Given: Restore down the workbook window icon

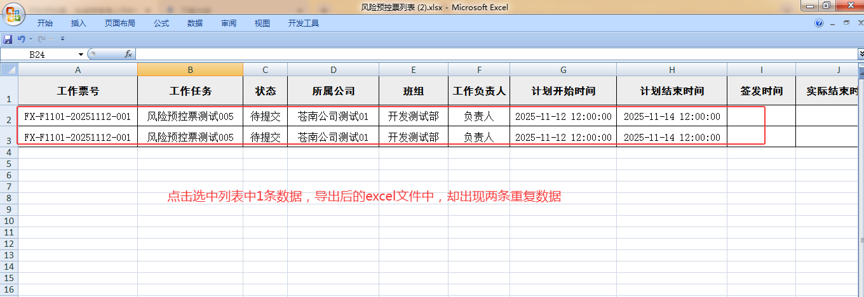Looking at the screenshot, I should tap(846, 23).
